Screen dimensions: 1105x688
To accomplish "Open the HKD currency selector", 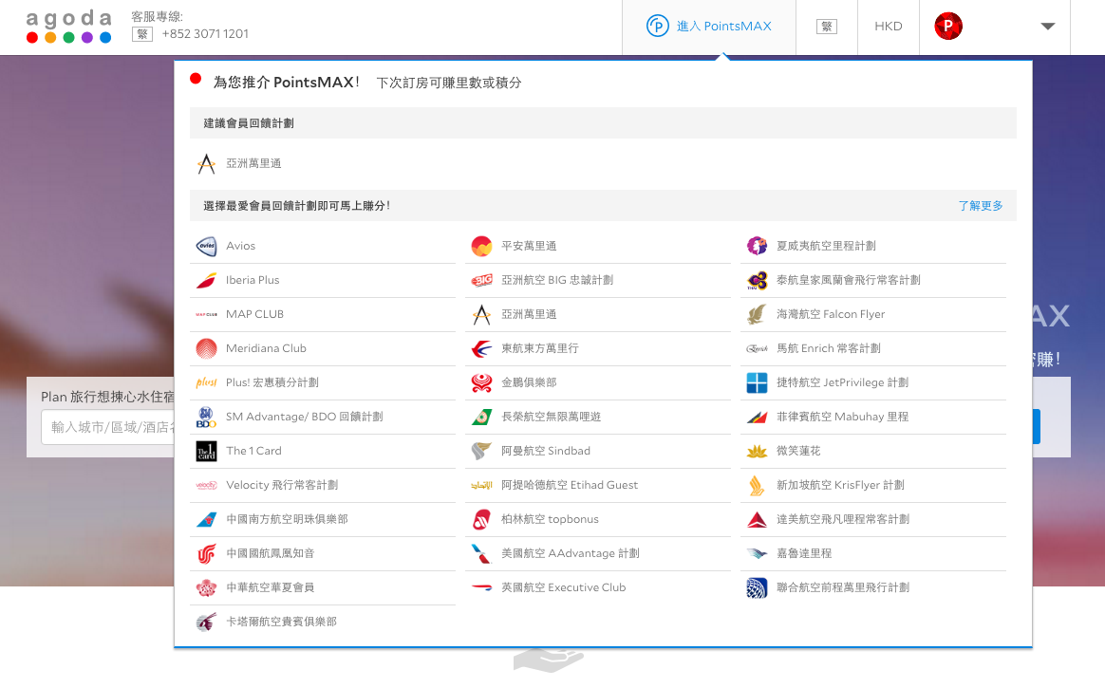I will (888, 26).
